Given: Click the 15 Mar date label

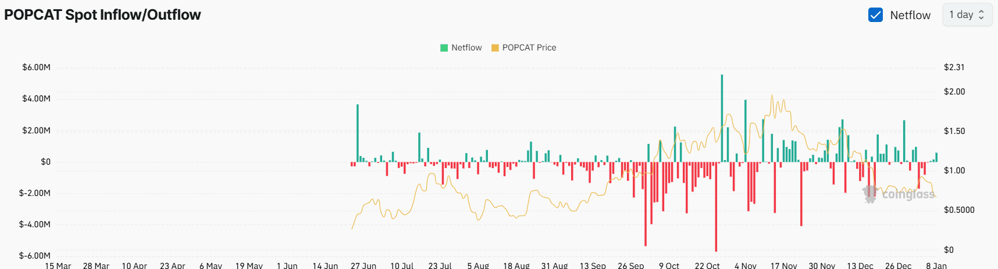Looking at the screenshot, I should click(58, 265).
